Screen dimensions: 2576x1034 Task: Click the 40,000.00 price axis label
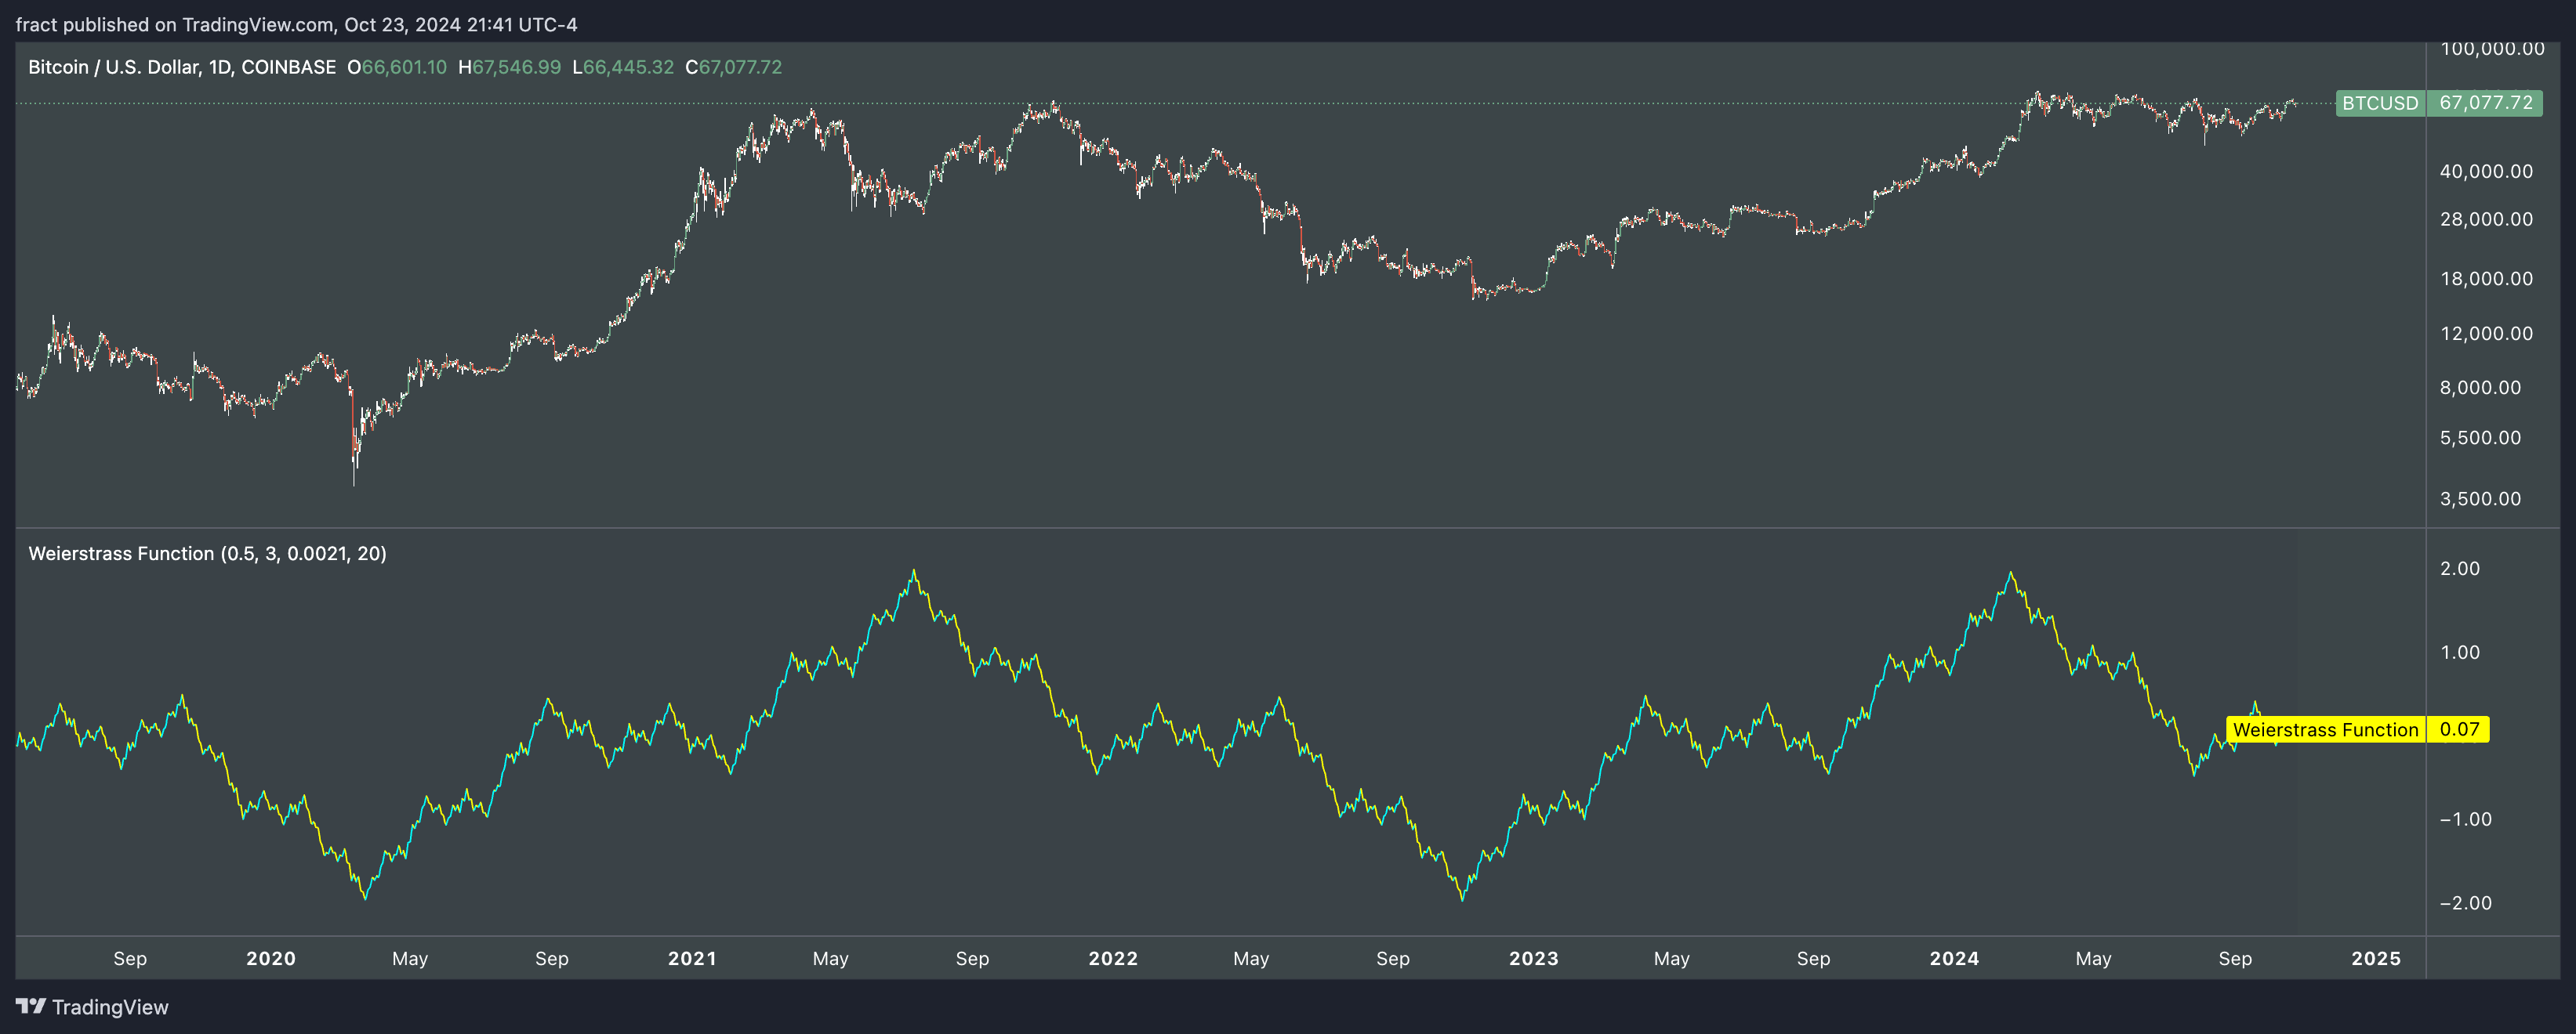(x=2486, y=171)
